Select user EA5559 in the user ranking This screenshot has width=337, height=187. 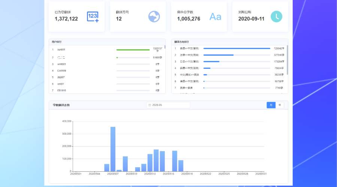62,71
